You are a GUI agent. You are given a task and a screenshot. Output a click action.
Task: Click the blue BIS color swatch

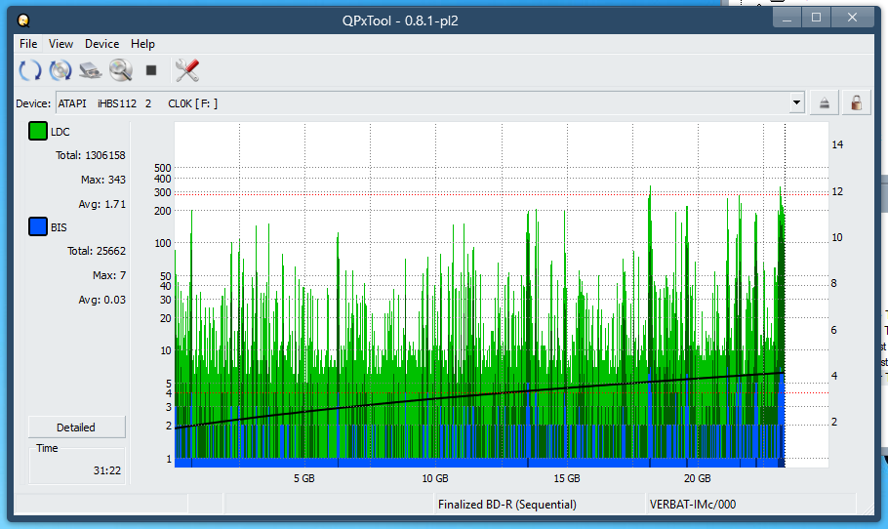click(x=38, y=227)
